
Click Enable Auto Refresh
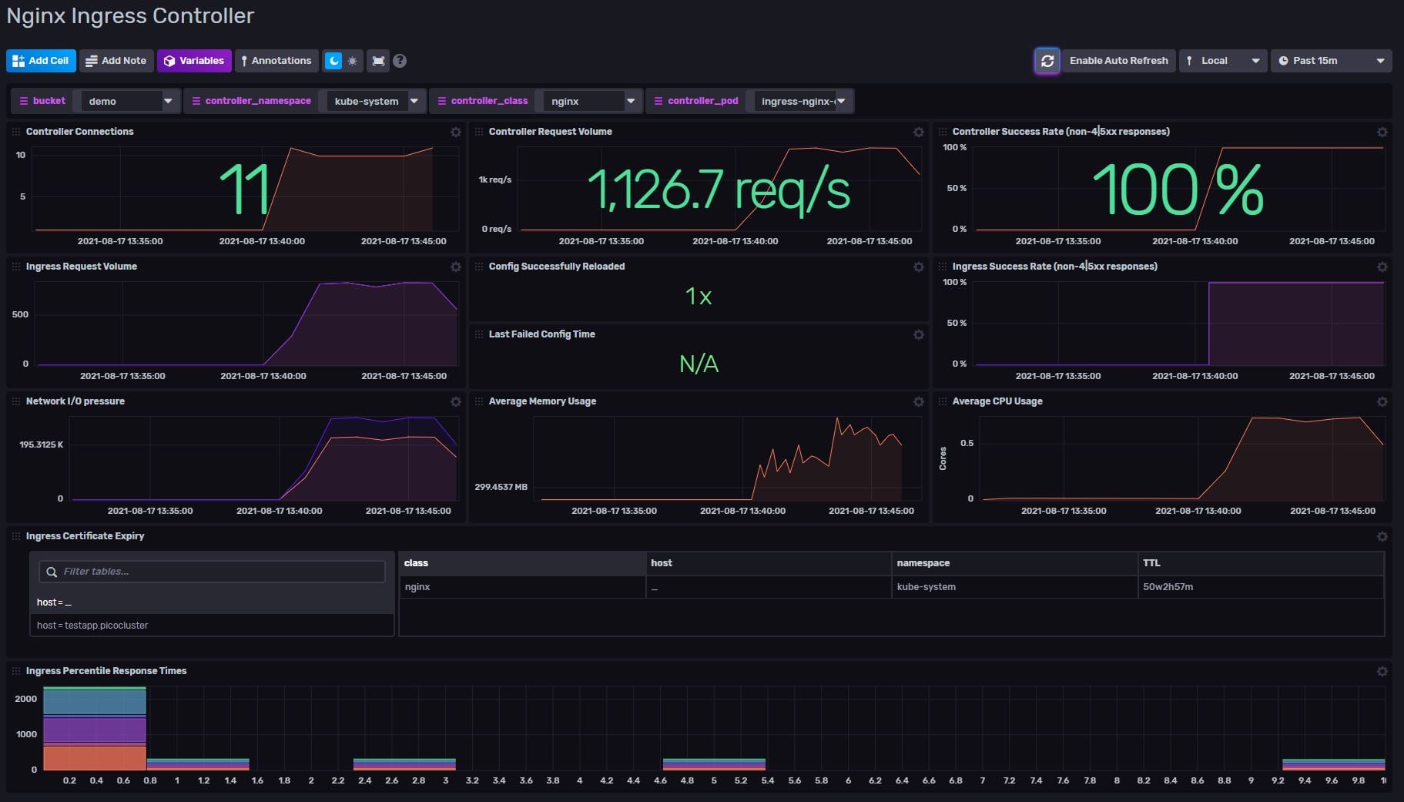click(1118, 60)
